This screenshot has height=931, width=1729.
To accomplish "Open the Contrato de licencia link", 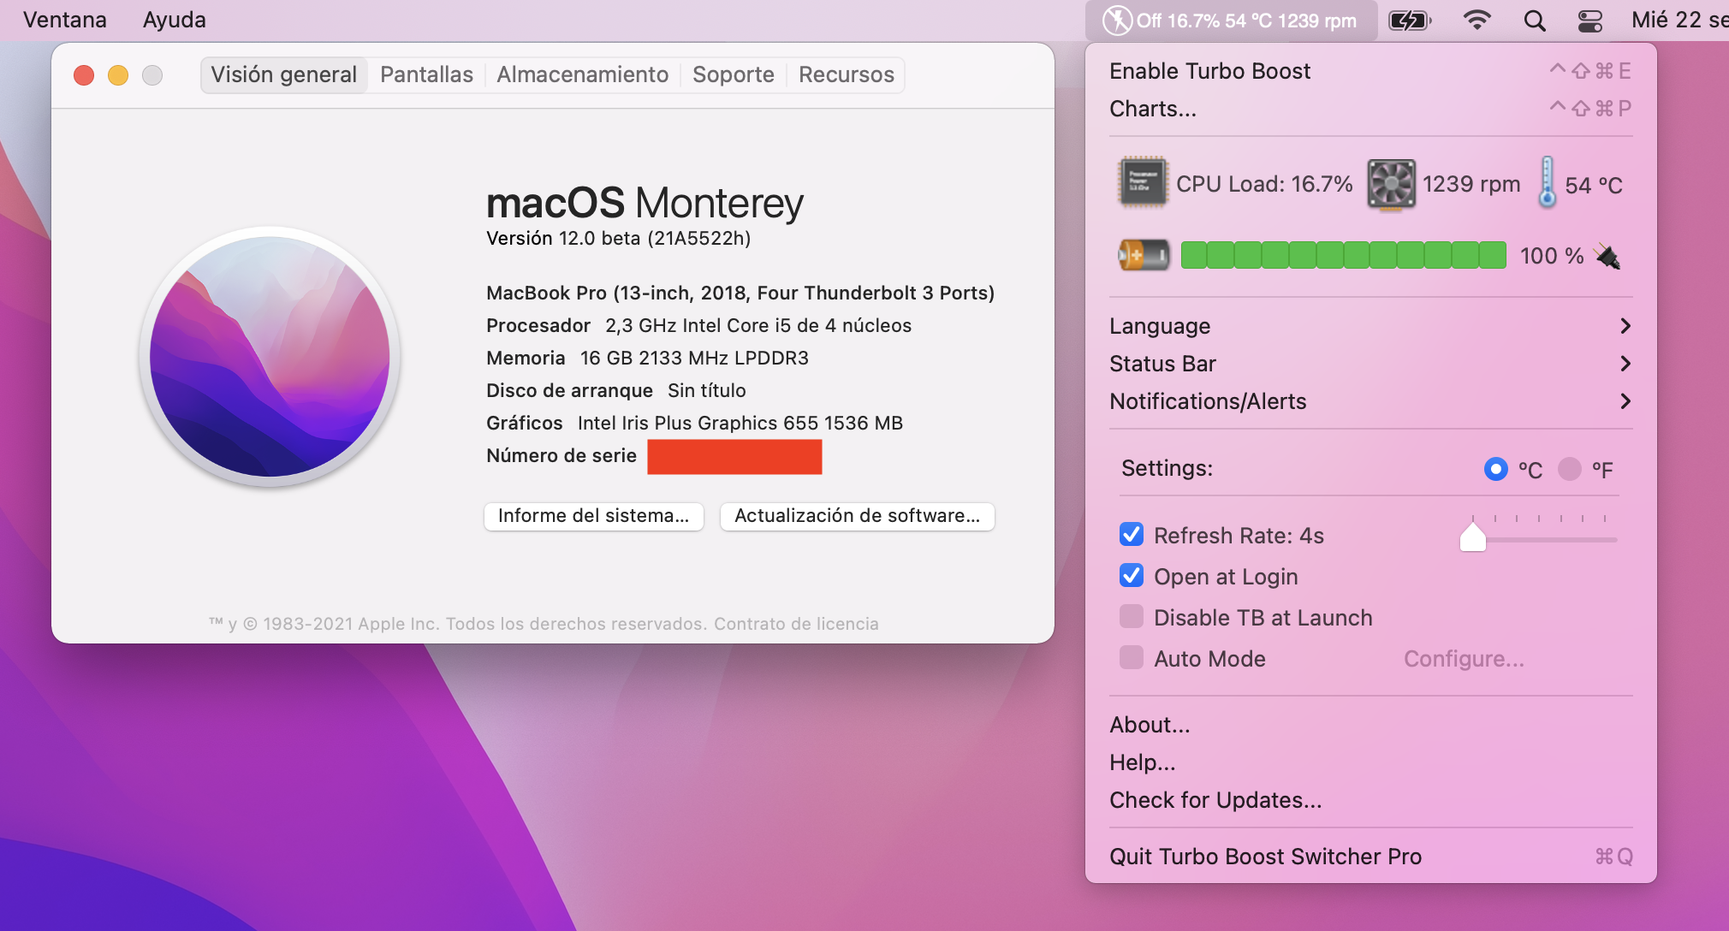I will 796,624.
